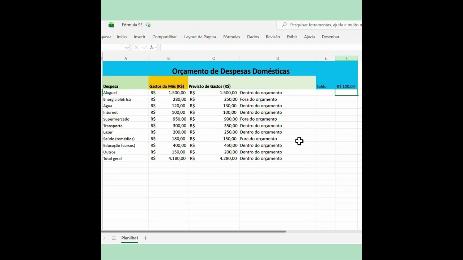This screenshot has width=463, height=260.
Task: Open the Exibir ribbon tab
Action: [x=292, y=37]
